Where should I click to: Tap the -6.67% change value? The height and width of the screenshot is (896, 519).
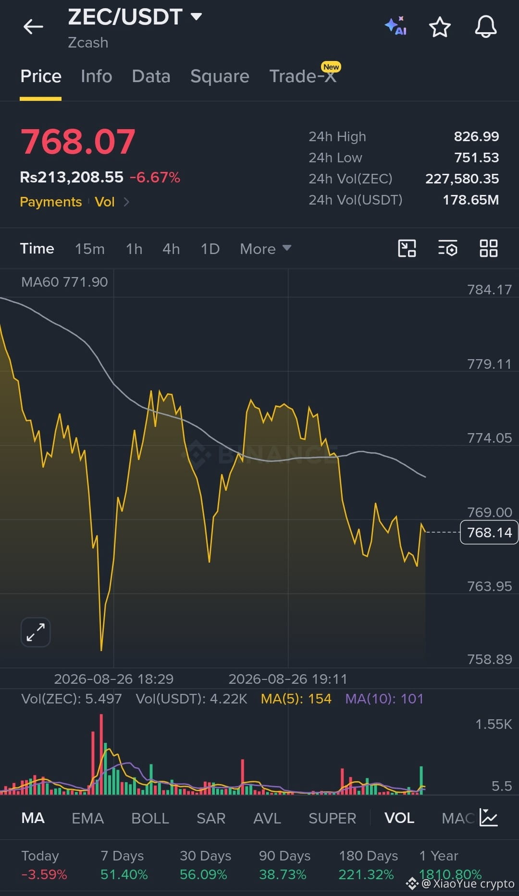[155, 177]
